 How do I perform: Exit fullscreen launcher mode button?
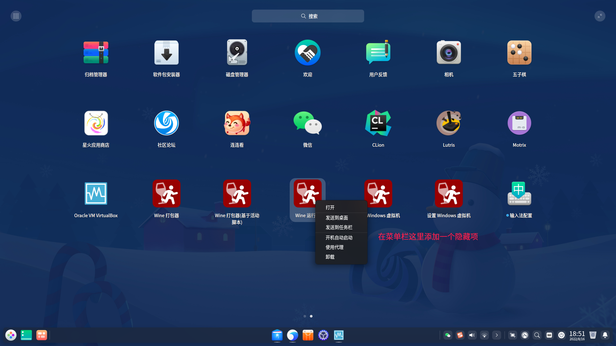pyautogui.click(x=600, y=16)
